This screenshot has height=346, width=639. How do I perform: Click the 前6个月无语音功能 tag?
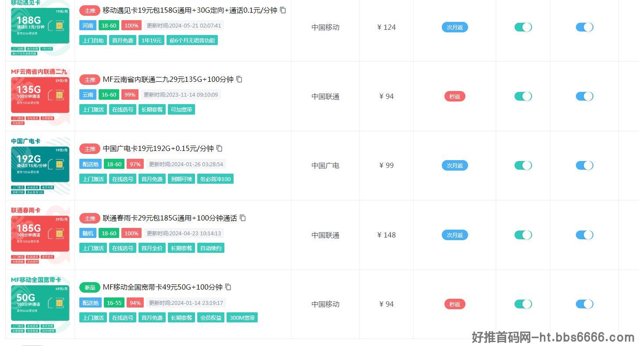(192, 40)
